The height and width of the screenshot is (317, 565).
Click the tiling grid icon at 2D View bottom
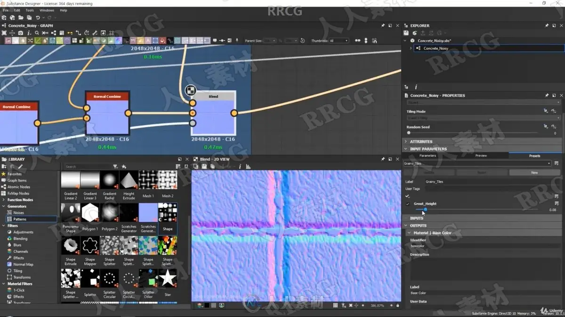[335, 305]
